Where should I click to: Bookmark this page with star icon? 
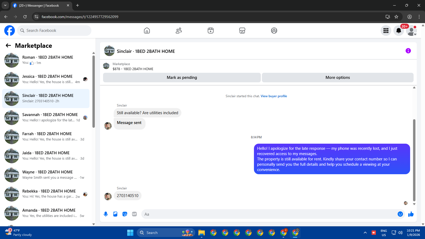(x=396, y=17)
